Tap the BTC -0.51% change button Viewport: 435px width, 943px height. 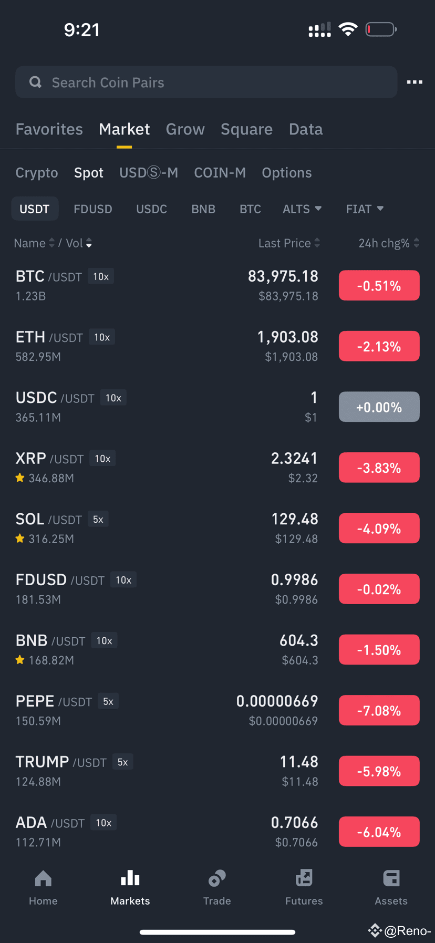click(x=379, y=285)
